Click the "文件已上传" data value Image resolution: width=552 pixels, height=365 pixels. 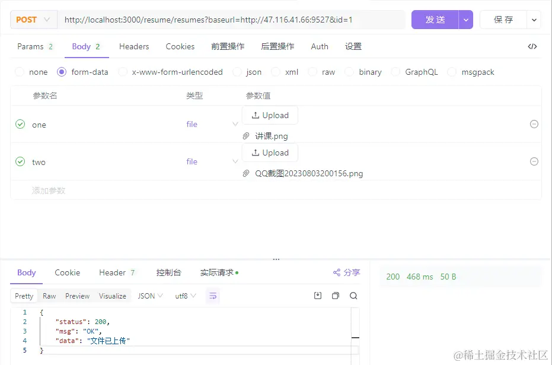pyautogui.click(x=109, y=341)
